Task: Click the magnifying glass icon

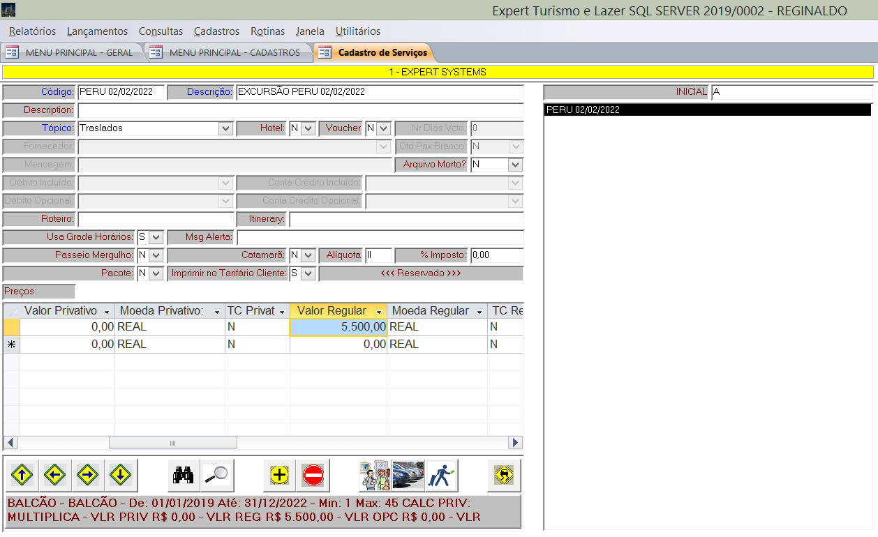Action: click(217, 476)
